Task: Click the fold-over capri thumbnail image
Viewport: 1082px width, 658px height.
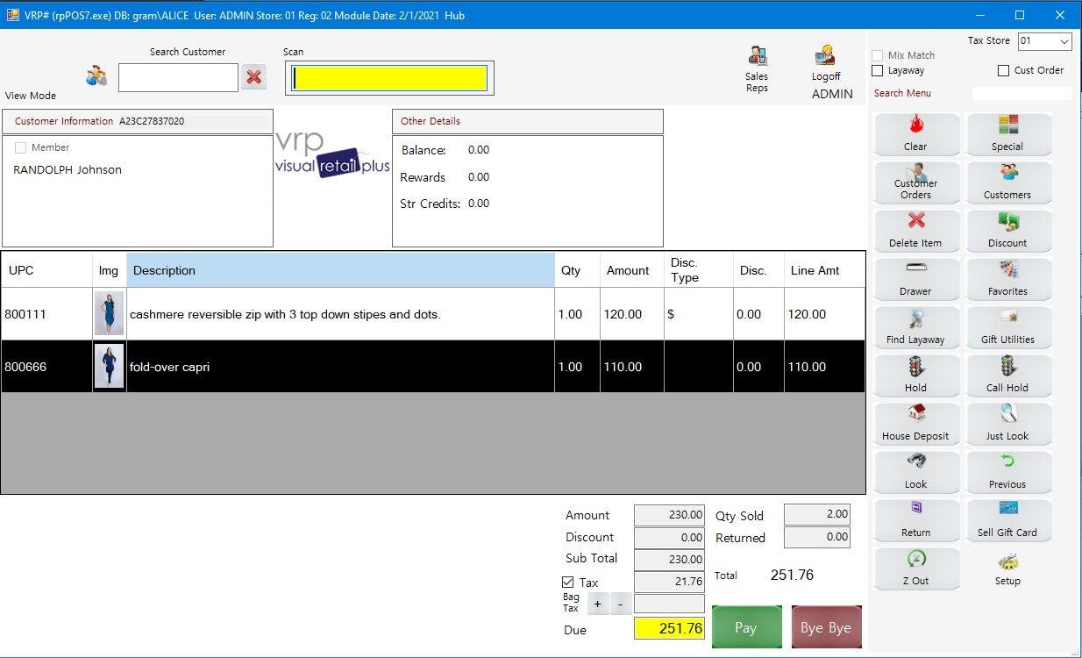Action: point(110,367)
